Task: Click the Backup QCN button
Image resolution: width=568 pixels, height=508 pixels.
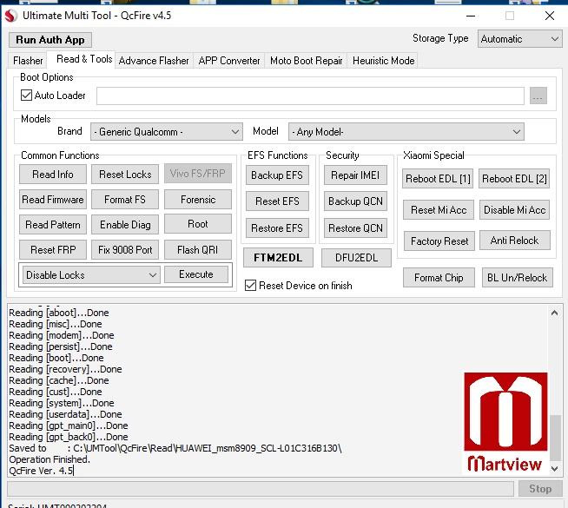Action: 355,201
